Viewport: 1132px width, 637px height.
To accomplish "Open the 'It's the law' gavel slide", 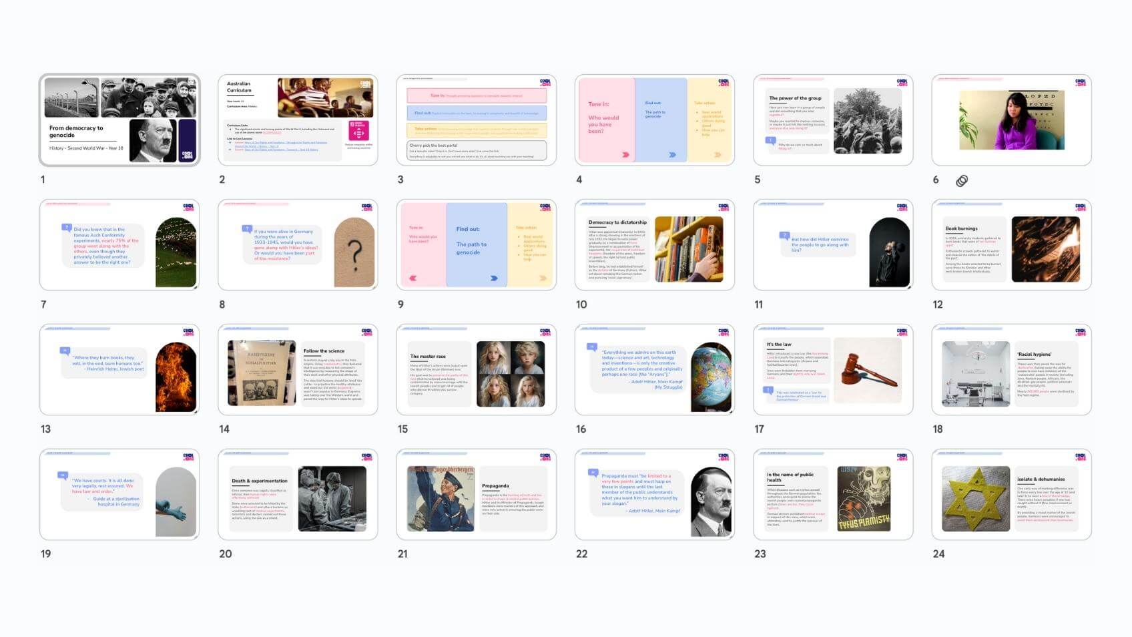I will pos(833,370).
